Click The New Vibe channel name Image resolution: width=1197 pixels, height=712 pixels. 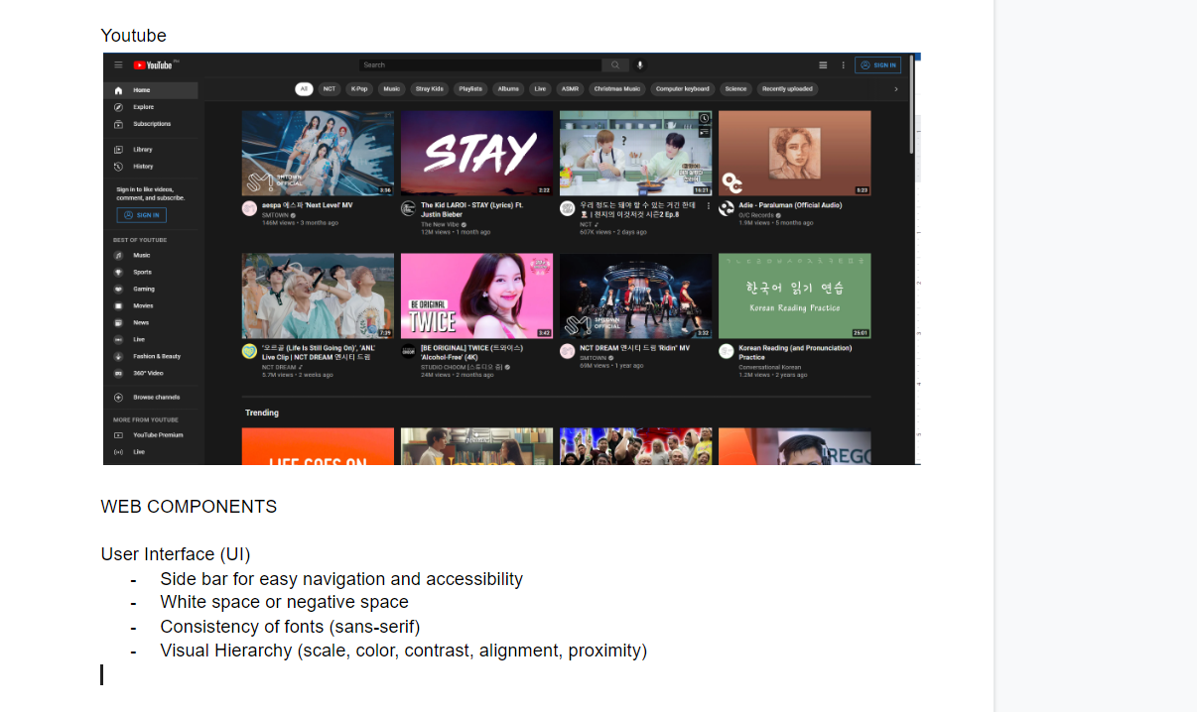pyautogui.click(x=440, y=224)
